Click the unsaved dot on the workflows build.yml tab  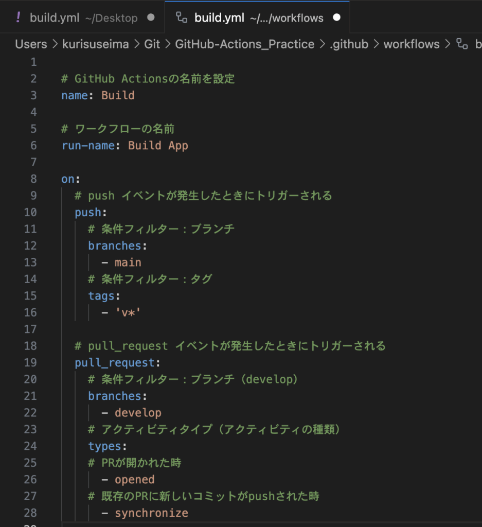pyautogui.click(x=336, y=18)
